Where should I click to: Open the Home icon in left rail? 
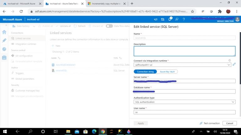pos(4,32)
